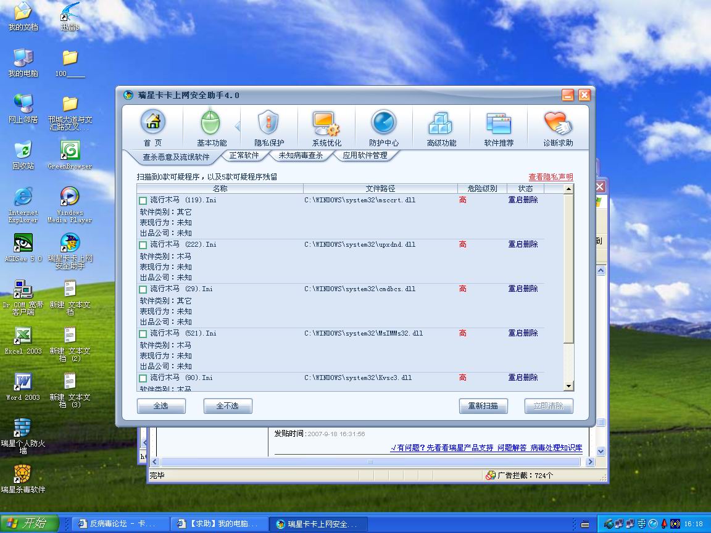Click the left arrow beside 基本功能
Viewport: 711px width, 533px height.
tap(237, 126)
